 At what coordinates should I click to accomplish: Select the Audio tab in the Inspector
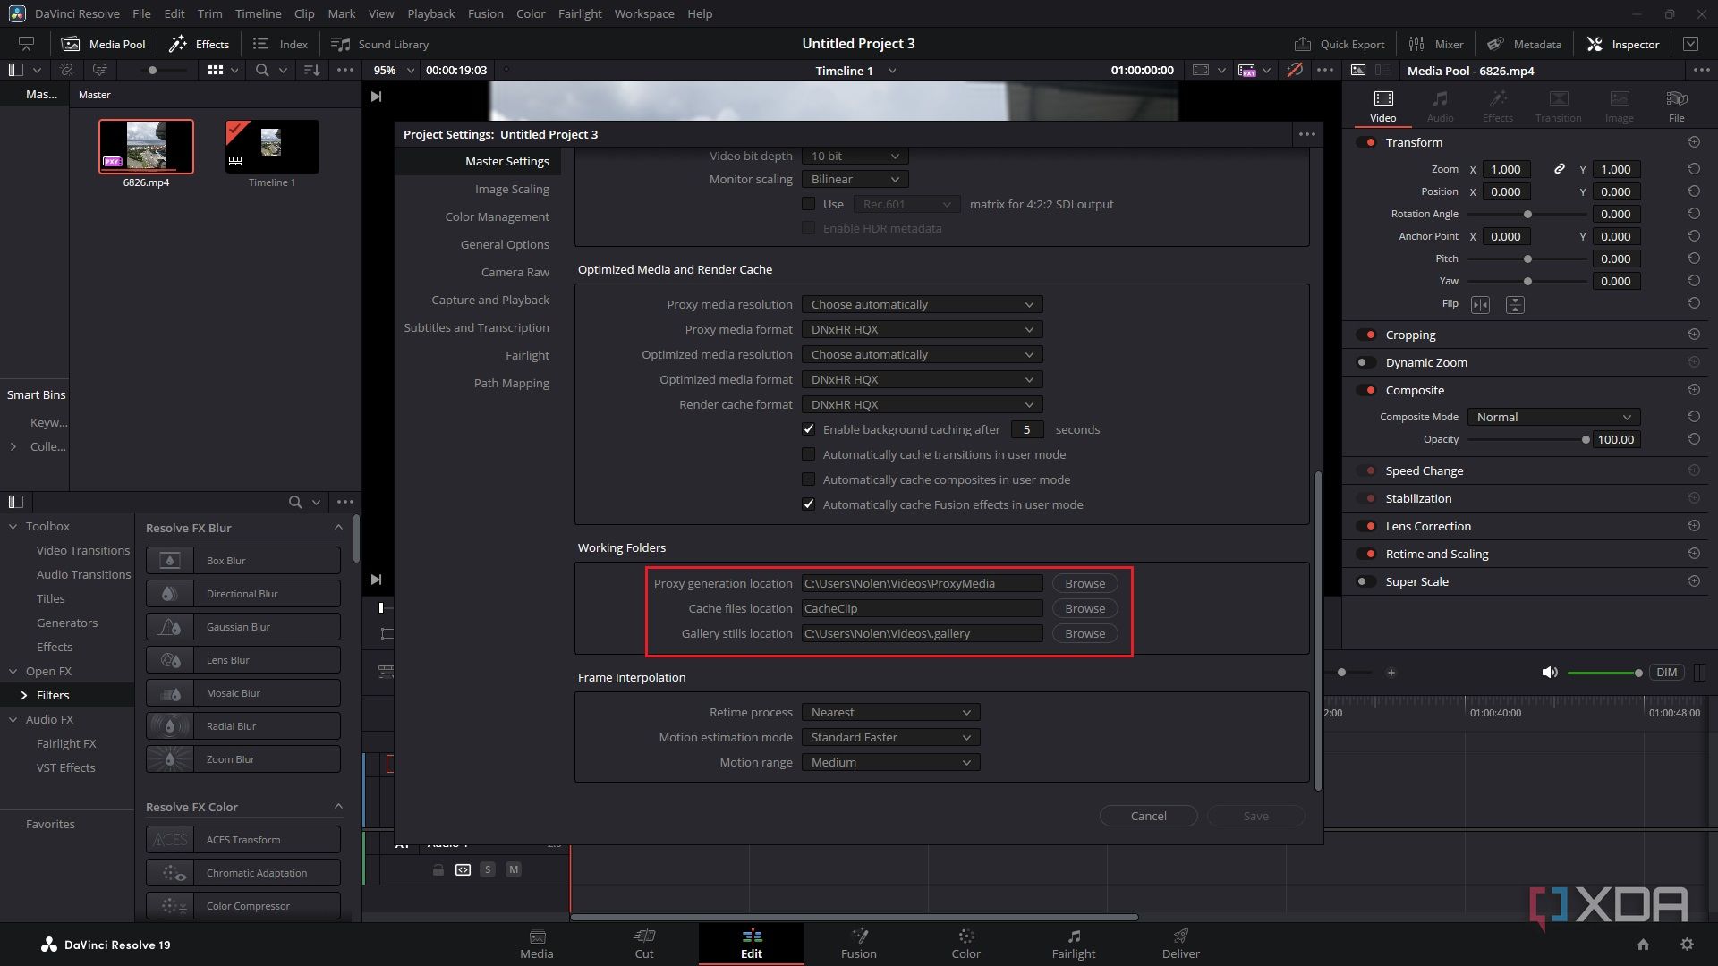pos(1440,105)
